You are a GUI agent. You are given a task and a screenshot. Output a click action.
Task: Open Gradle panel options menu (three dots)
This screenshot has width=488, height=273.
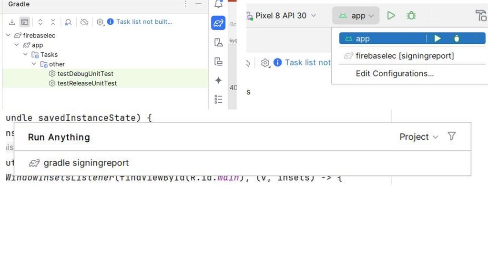point(185,4)
